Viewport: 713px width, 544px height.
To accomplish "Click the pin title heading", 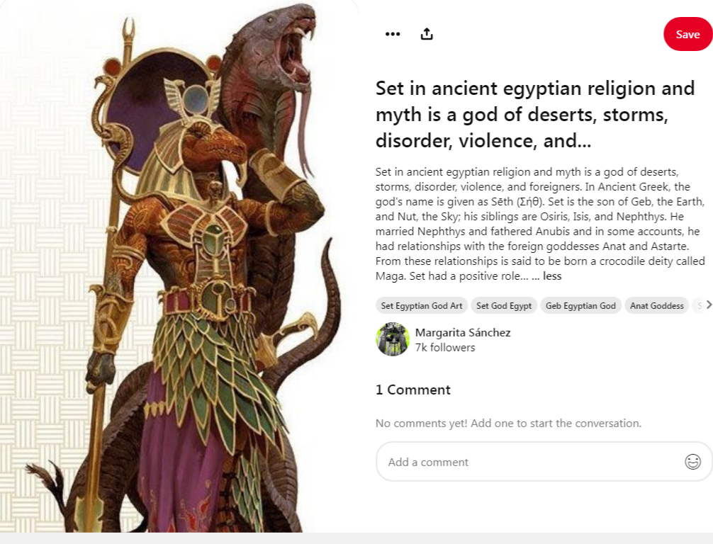I will tap(535, 115).
